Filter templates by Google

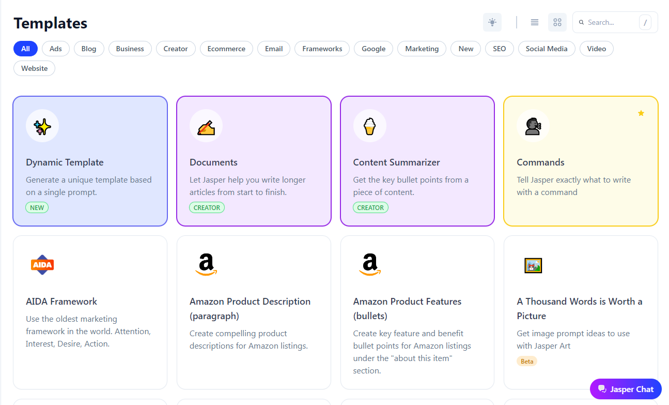point(374,49)
